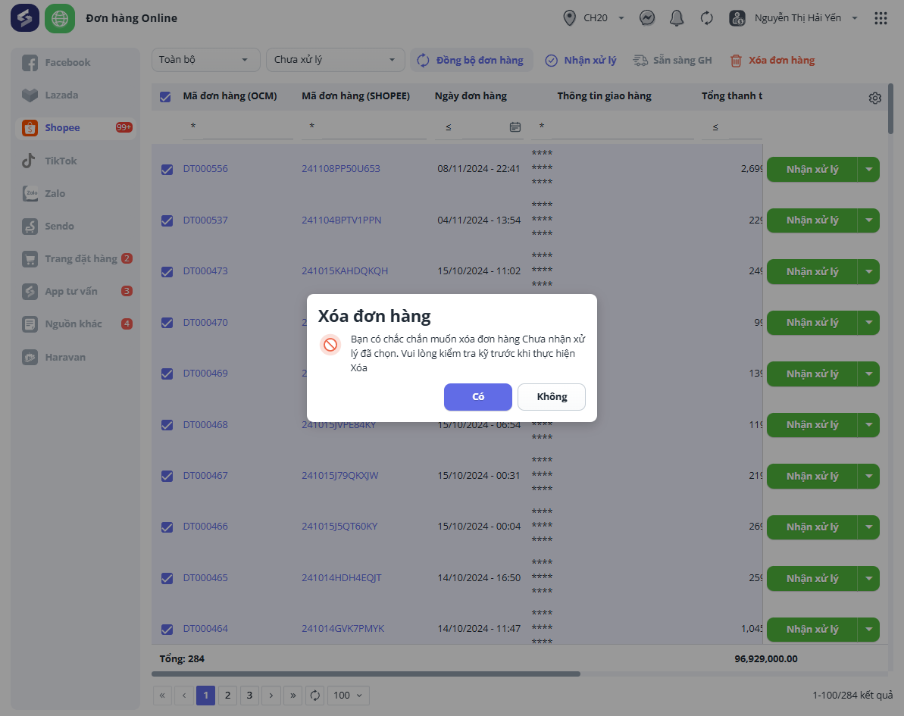The height and width of the screenshot is (716, 904).
Task: Click the horizontal table scrollbar
Action: click(x=365, y=674)
